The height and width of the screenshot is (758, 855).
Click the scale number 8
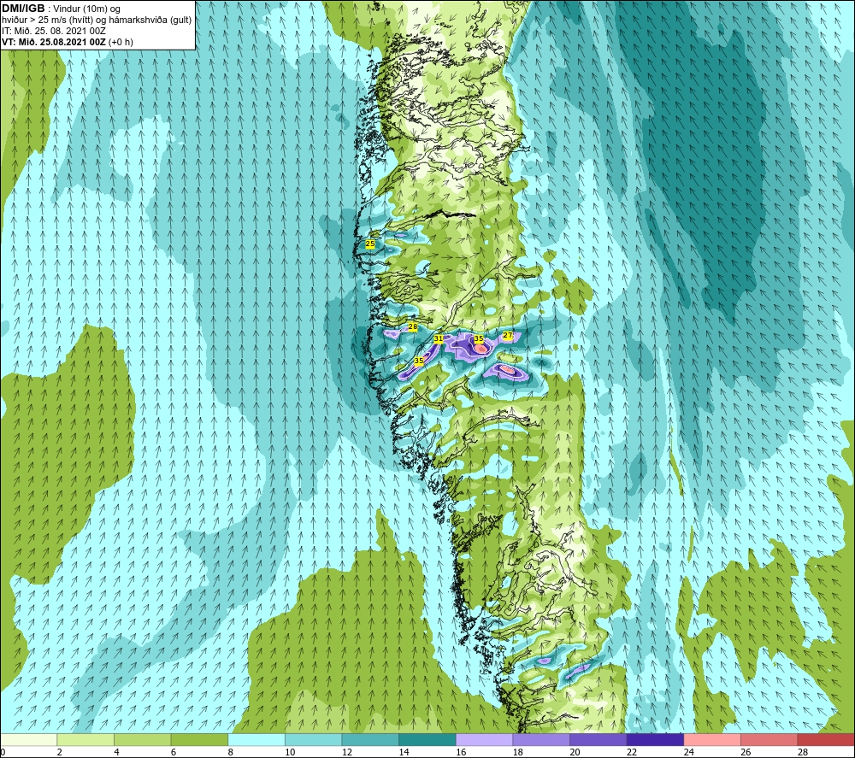point(231,753)
